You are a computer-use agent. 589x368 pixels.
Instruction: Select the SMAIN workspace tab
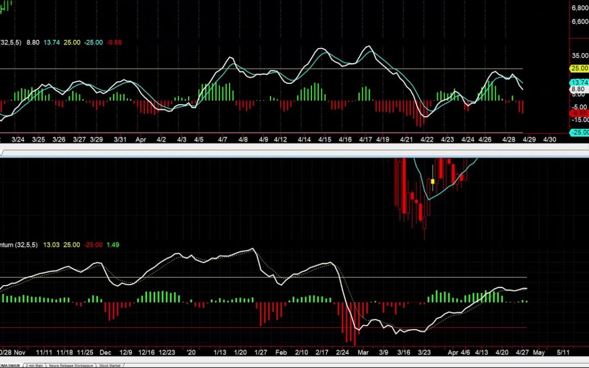(x=10, y=365)
